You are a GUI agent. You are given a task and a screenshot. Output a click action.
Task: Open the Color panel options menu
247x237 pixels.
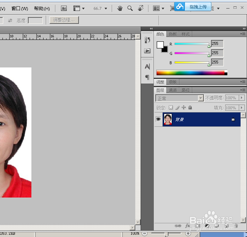[x=243, y=34]
